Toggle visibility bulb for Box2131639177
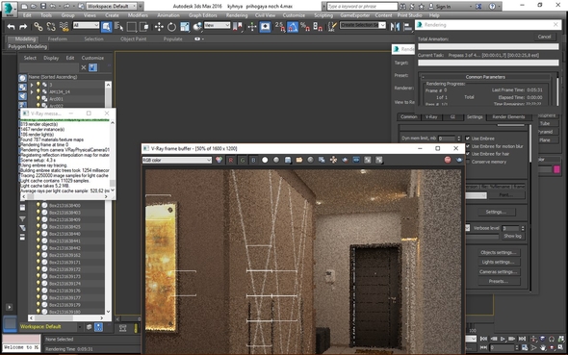 coord(39,298)
